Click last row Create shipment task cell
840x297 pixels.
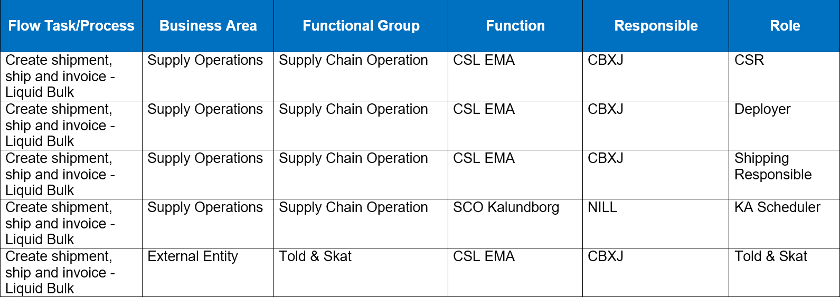click(x=71, y=272)
